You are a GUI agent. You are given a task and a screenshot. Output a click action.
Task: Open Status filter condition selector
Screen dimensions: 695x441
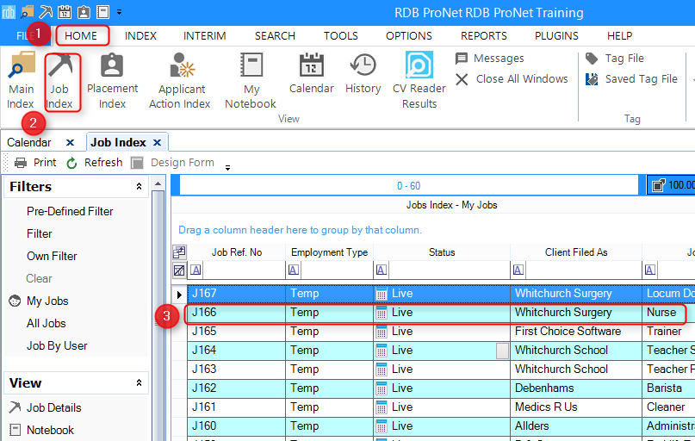pyautogui.click(x=382, y=270)
